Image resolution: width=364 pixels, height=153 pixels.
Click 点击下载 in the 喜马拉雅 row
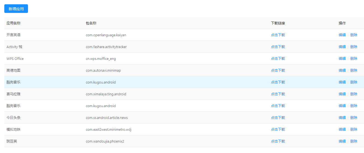278,94
